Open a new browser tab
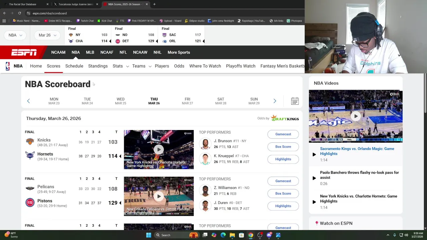This screenshot has width=427, height=240. (x=154, y=4)
